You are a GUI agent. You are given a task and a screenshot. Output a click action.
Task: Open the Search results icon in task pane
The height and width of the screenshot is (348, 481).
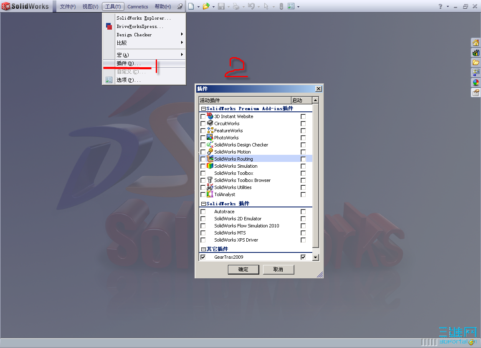point(476,73)
